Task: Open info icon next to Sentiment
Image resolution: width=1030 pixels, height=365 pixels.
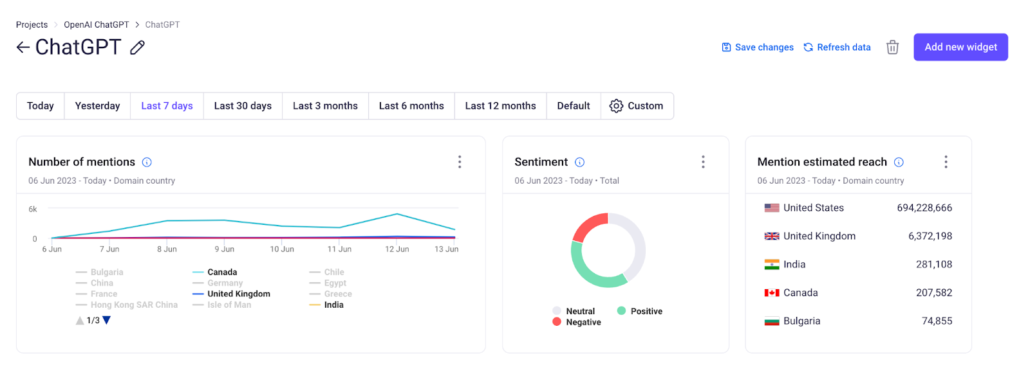Action: coord(579,163)
